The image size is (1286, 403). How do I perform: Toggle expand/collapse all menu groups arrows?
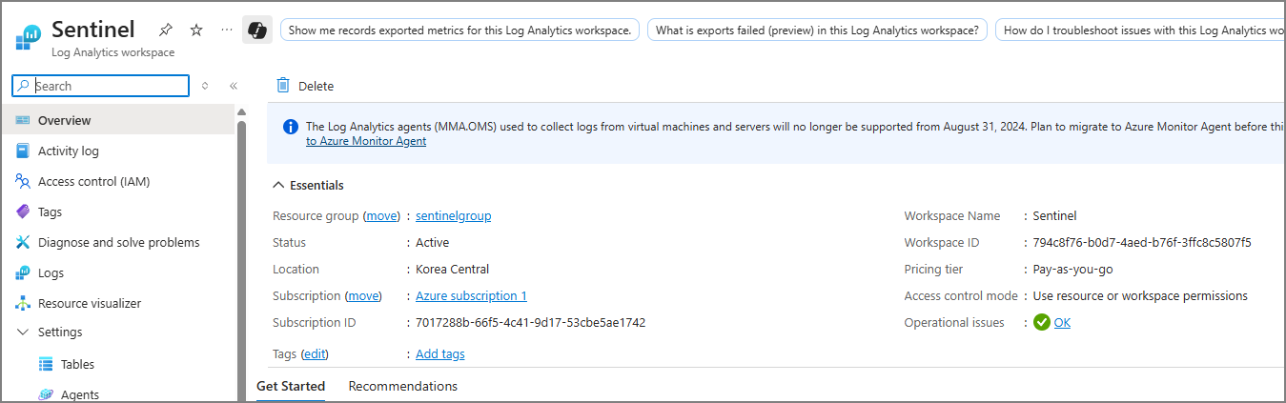coord(205,86)
